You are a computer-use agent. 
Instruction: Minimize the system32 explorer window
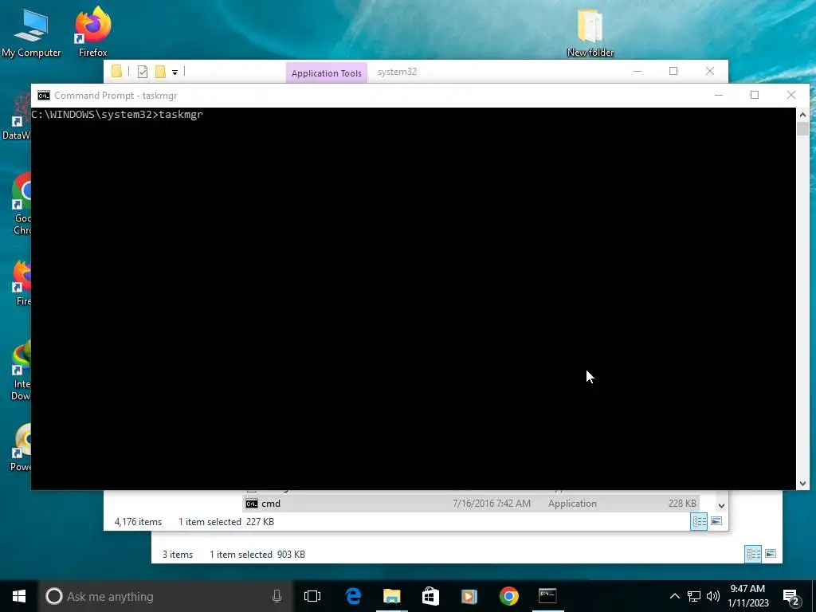[637, 71]
